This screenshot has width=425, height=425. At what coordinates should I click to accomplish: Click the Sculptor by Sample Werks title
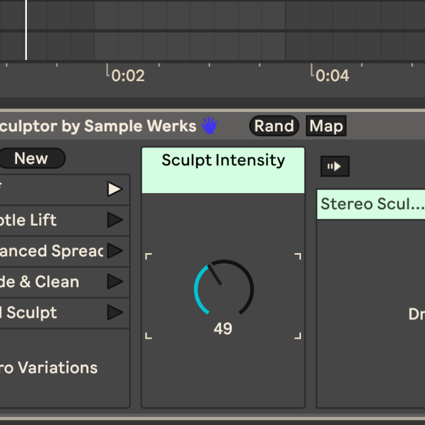97,126
